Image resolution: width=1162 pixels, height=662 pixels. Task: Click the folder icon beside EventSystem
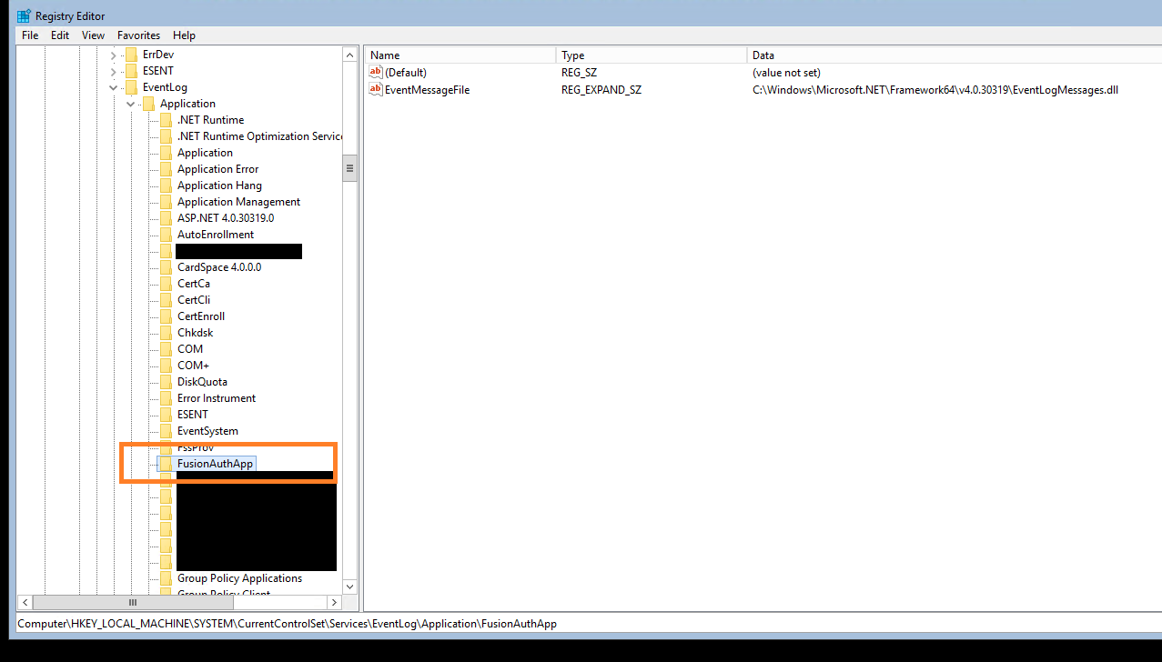(166, 430)
